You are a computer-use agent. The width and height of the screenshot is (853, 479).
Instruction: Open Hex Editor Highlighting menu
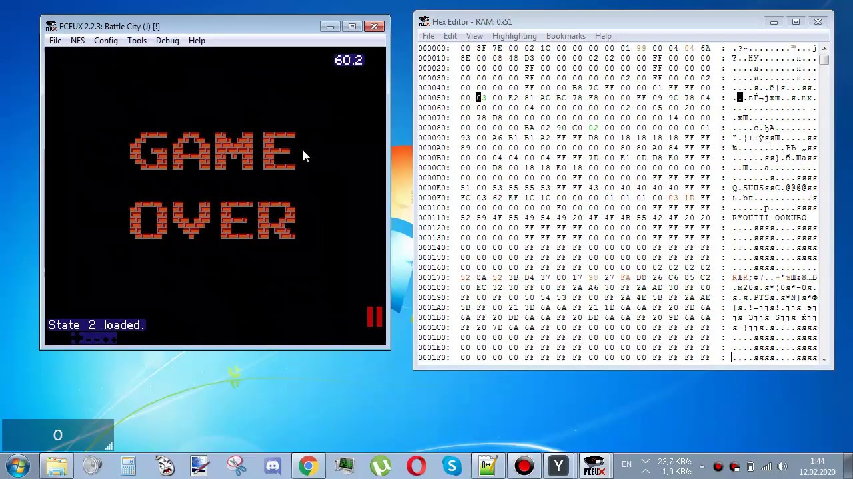pos(514,36)
